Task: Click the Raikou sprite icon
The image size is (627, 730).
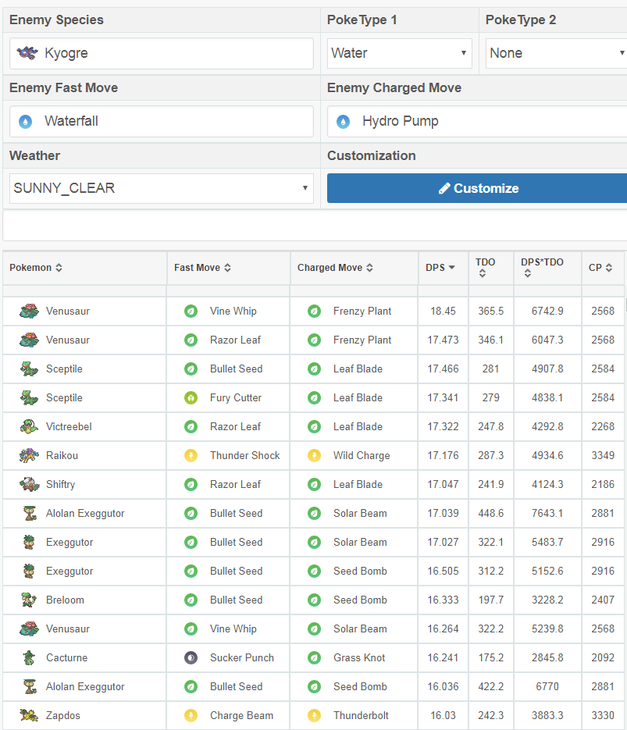Action: coord(29,455)
